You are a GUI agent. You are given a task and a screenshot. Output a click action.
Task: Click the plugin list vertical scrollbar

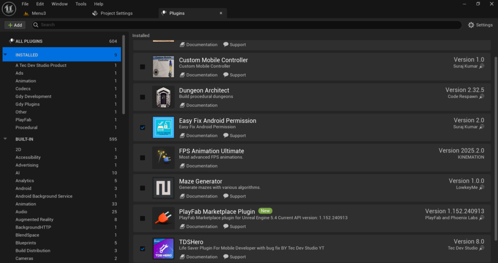point(496,148)
